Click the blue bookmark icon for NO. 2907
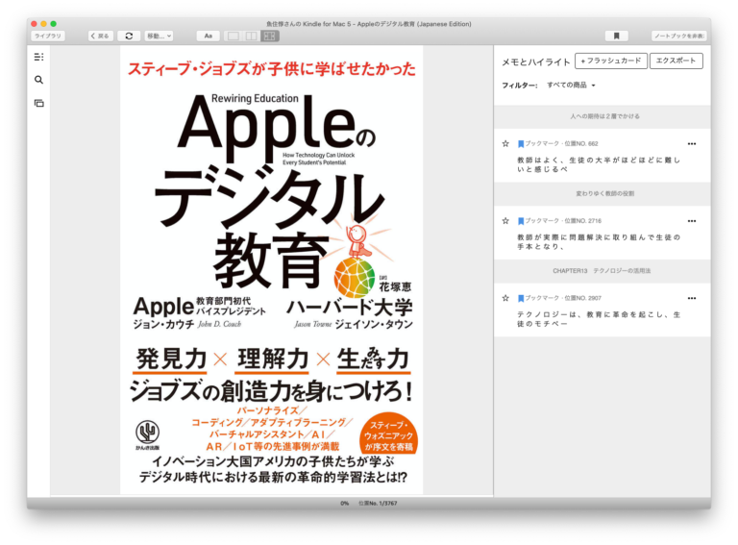Screen dimensions: 738x545 coord(521,298)
